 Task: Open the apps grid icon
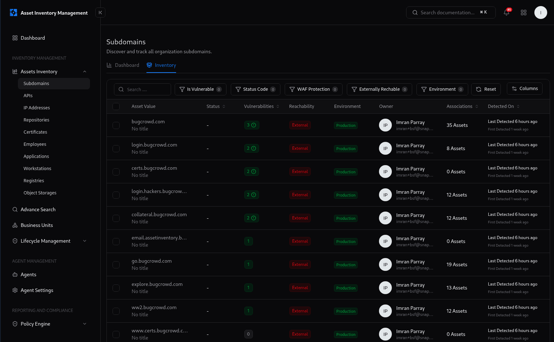coord(524,13)
